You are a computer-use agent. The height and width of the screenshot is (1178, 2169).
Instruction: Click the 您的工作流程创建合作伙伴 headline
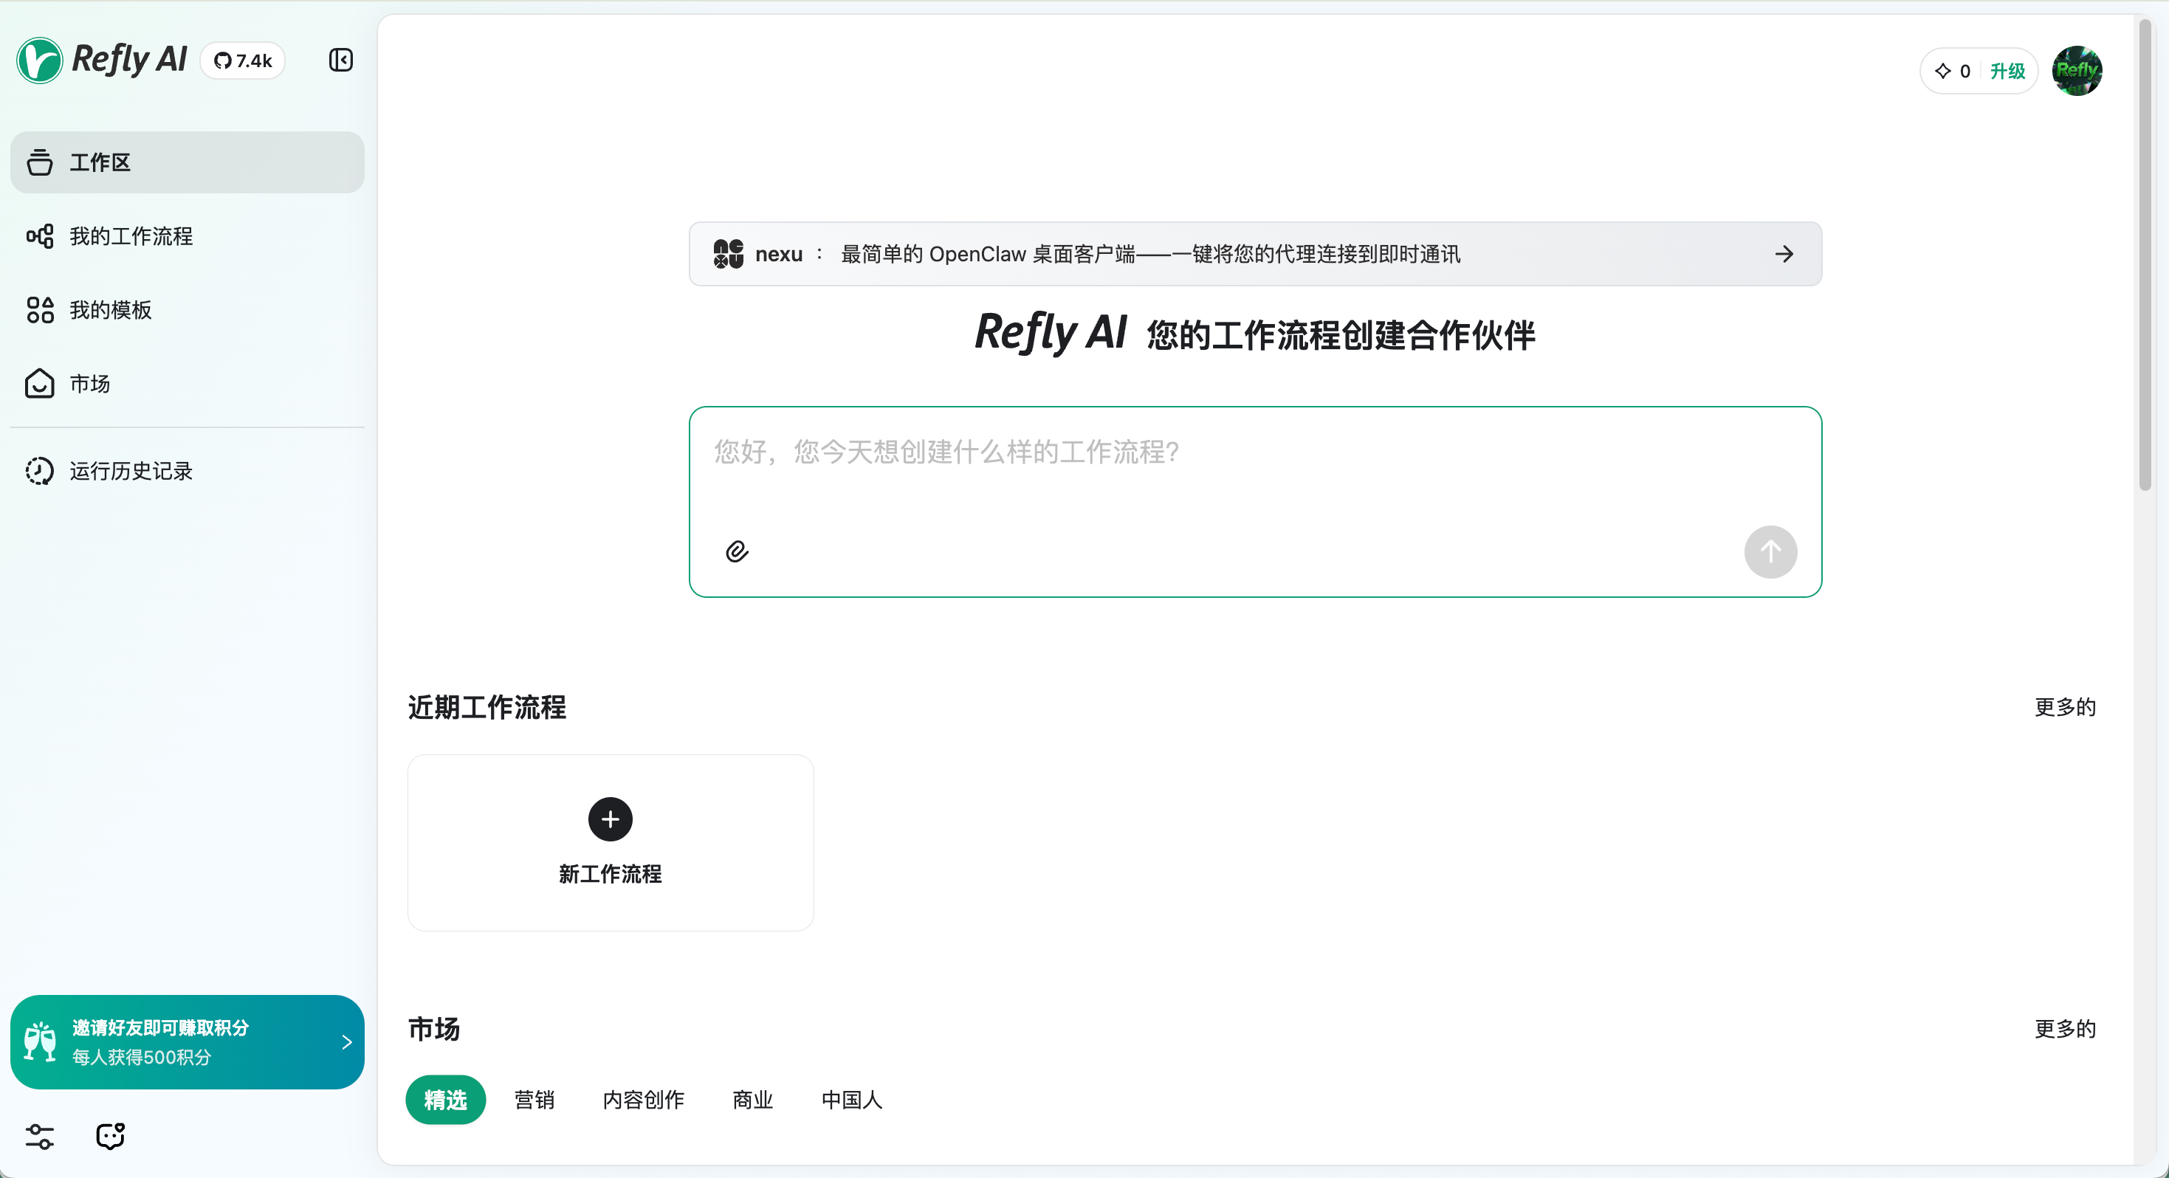click(x=1341, y=335)
